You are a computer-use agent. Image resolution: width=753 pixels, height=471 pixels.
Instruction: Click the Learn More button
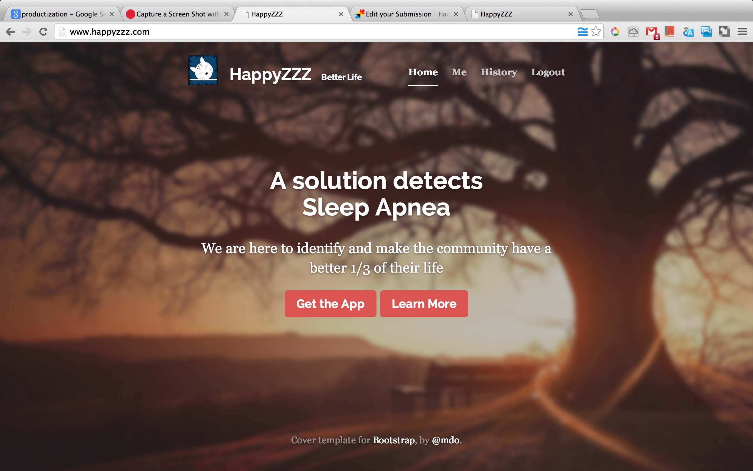coord(424,304)
